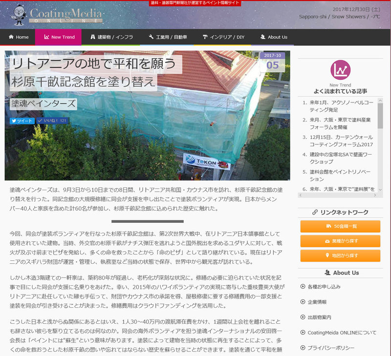
Task: Click the chart icon beside New Trend
Action: [x=46, y=37]
